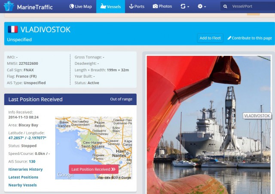This screenshot has height=194, width=275.
Task: Open AIS Source 130 link
Action: tap(32, 161)
